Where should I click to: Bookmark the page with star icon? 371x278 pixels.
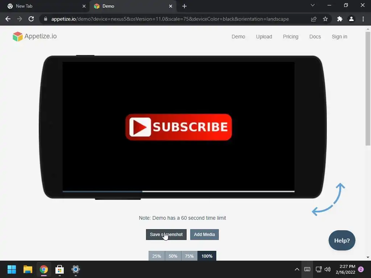click(325, 19)
